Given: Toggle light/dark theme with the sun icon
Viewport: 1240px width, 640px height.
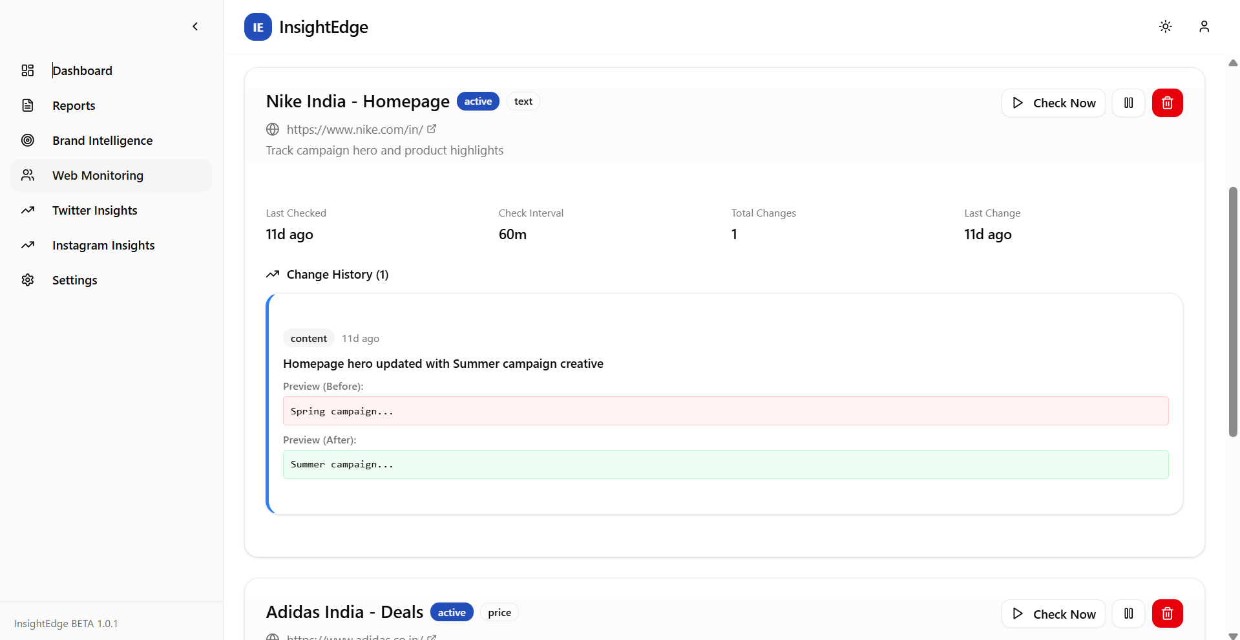Looking at the screenshot, I should point(1165,27).
